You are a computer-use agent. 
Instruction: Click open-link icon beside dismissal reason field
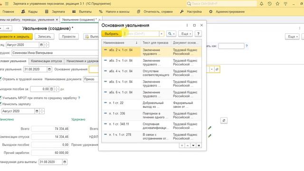coord(217,69)
